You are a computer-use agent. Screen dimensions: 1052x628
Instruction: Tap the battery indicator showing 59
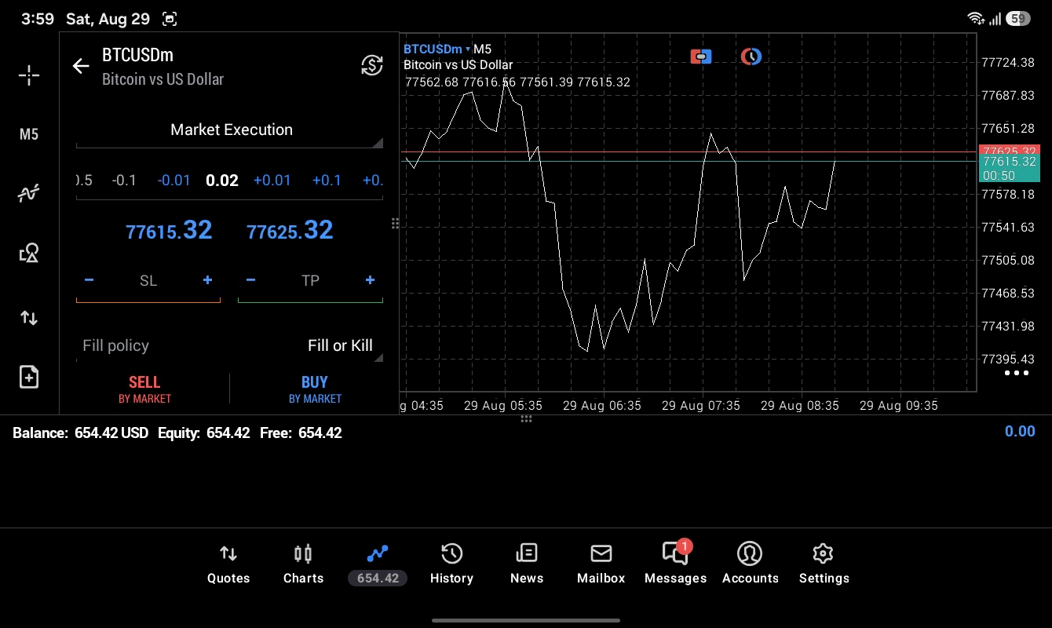pos(1018,18)
